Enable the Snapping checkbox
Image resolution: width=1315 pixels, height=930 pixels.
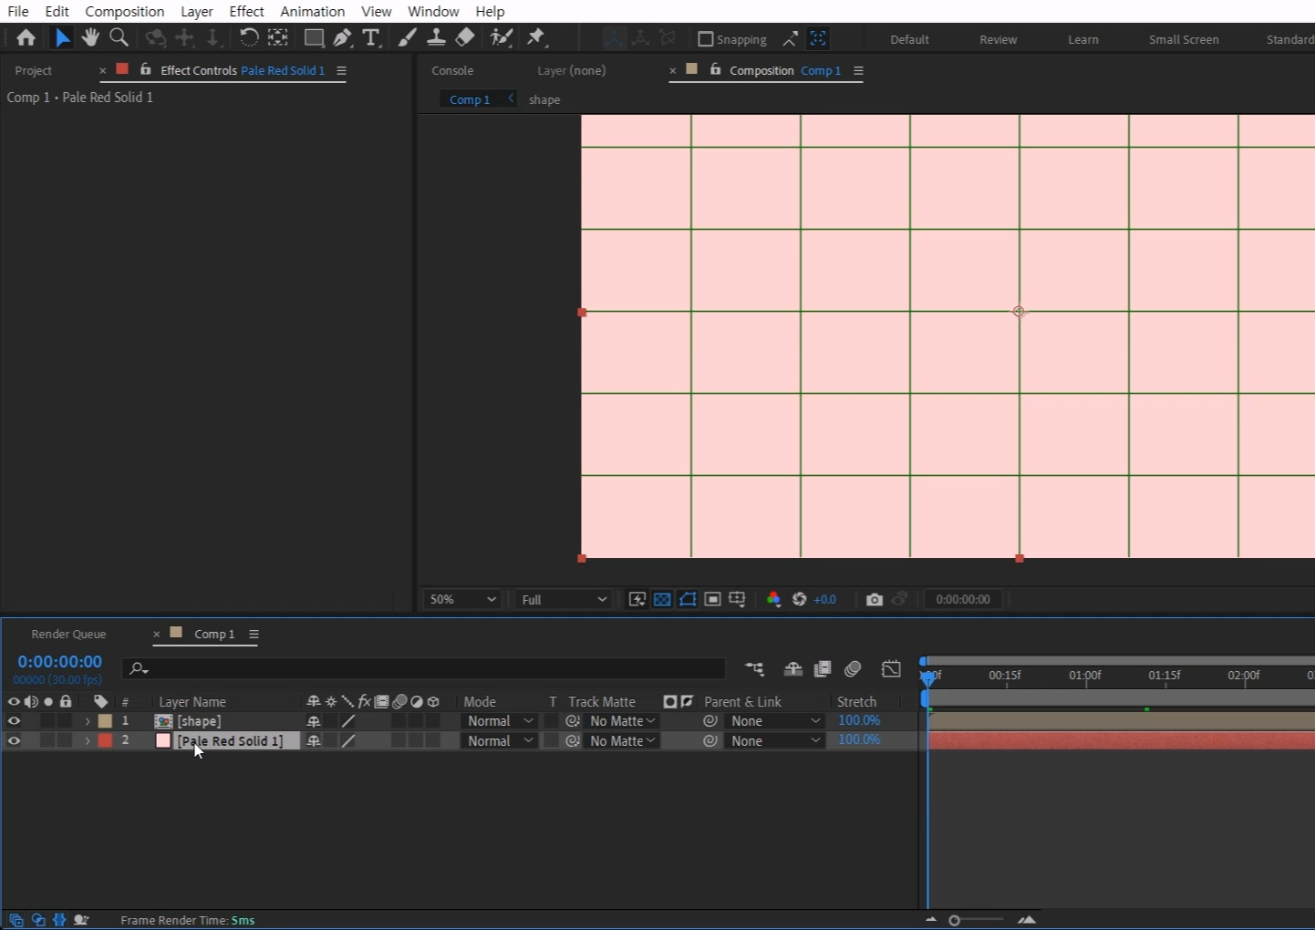click(x=705, y=39)
